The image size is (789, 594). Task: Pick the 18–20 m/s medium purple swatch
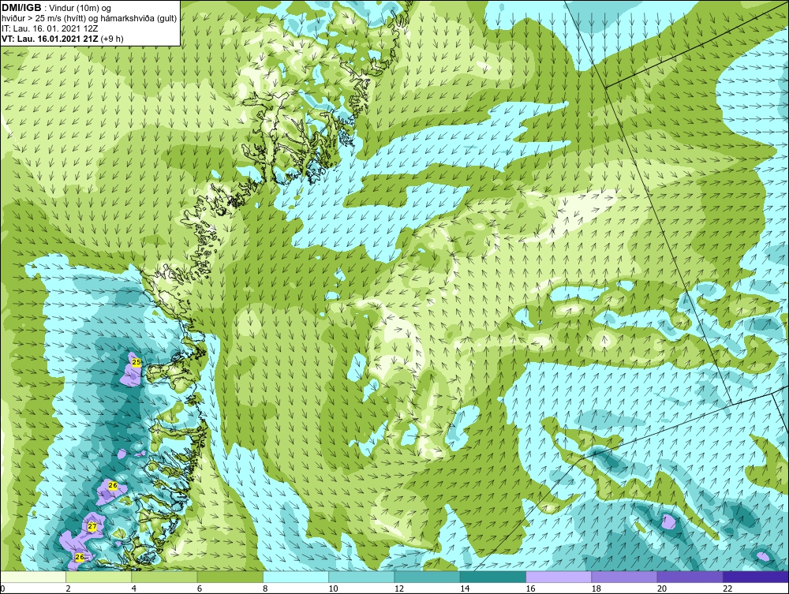coord(624,577)
